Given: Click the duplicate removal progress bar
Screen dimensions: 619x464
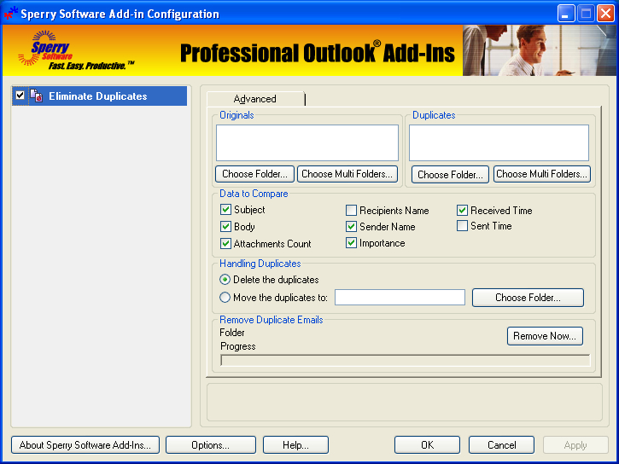Looking at the screenshot, I should pyautogui.click(x=405, y=360).
